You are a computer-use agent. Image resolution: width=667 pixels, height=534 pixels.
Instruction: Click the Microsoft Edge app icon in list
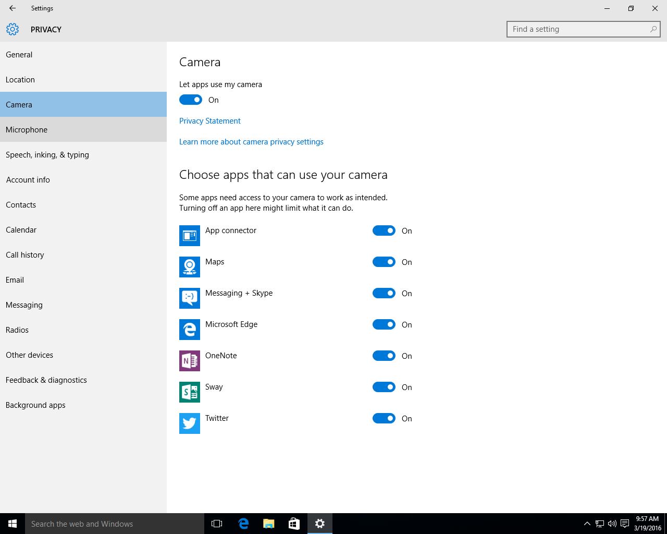tap(190, 330)
